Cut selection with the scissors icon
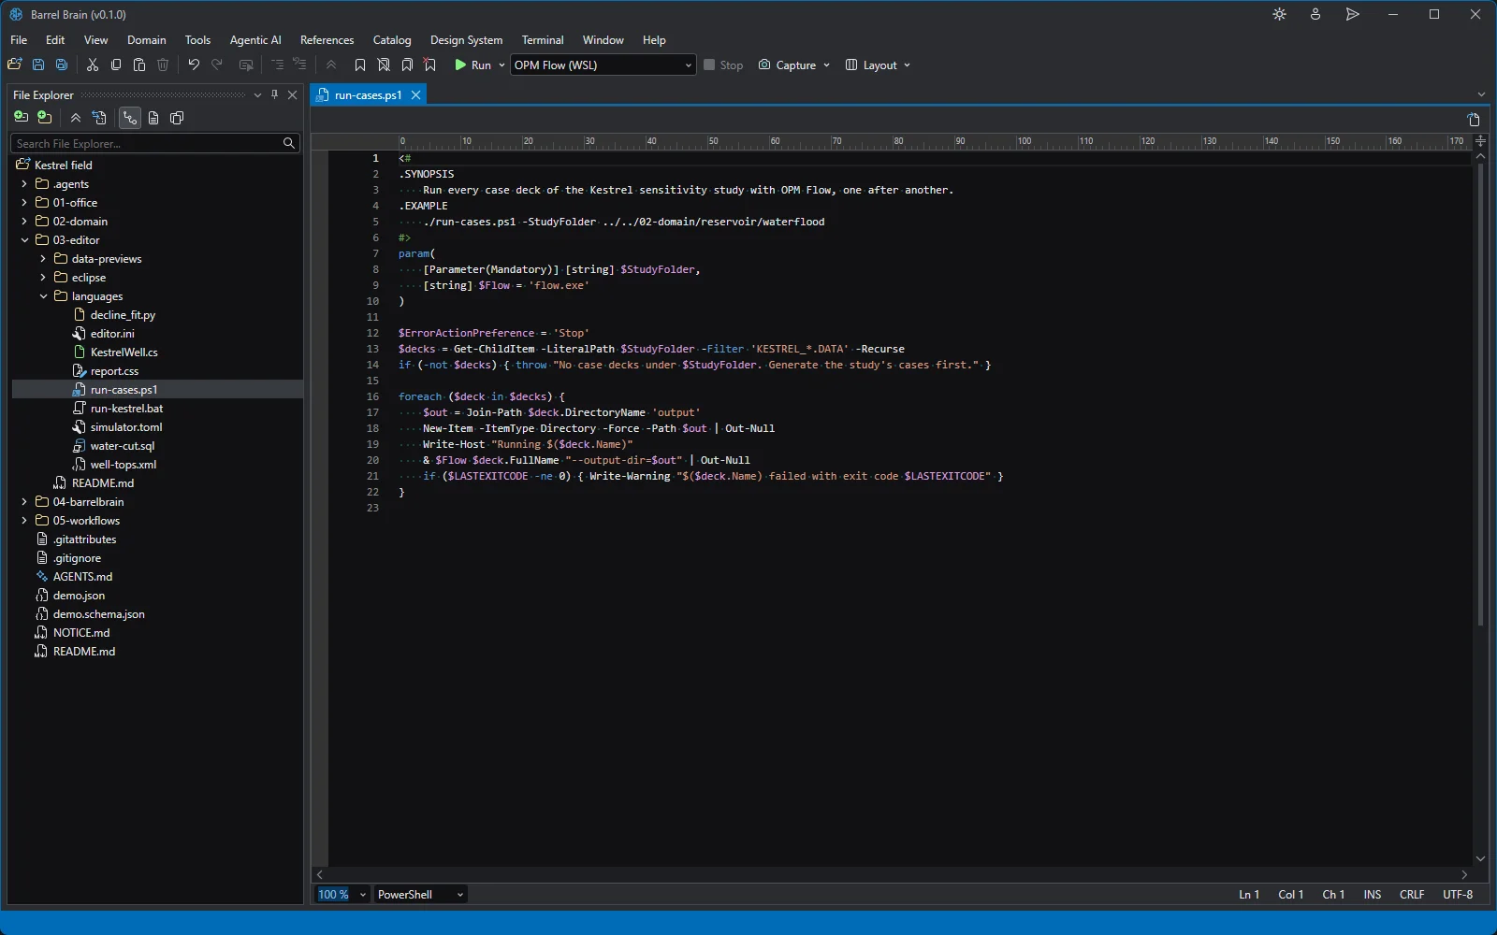1497x935 pixels. 93,65
